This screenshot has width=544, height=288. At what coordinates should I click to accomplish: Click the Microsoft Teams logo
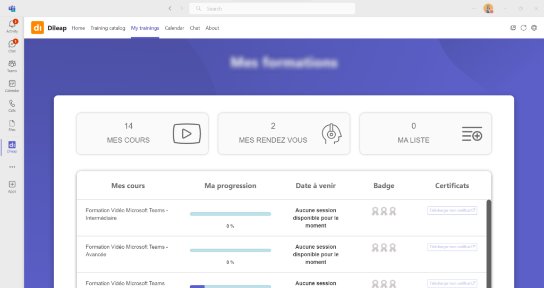point(12,8)
